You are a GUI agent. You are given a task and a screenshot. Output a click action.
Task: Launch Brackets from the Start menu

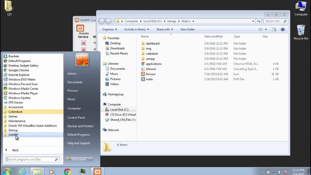tap(14, 56)
